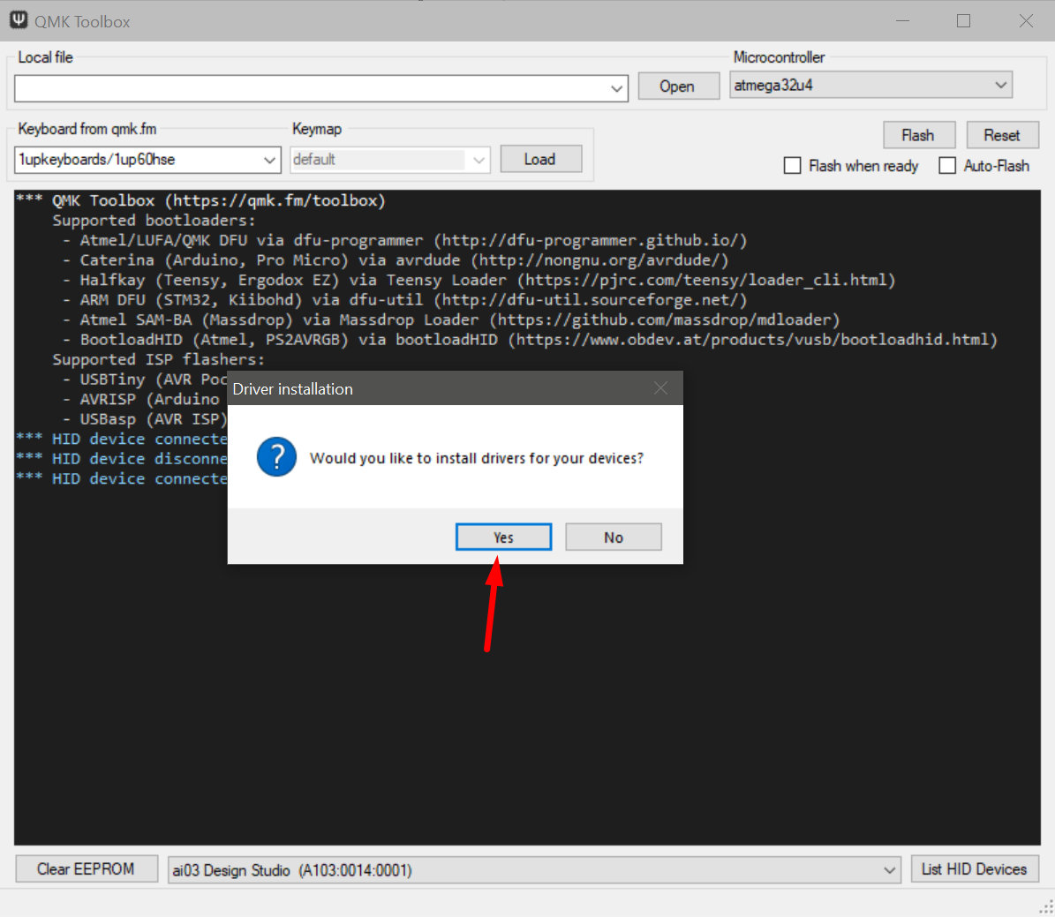Minimize the QMK Toolbox window
The image size is (1055, 917).
pos(901,21)
